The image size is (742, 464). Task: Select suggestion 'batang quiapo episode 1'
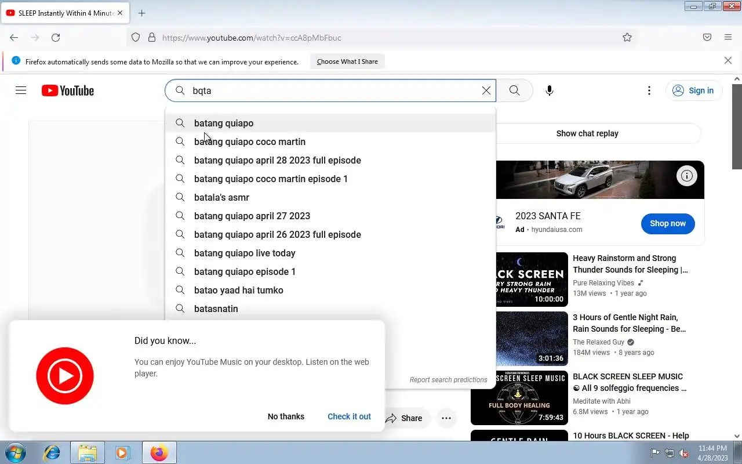(330, 271)
